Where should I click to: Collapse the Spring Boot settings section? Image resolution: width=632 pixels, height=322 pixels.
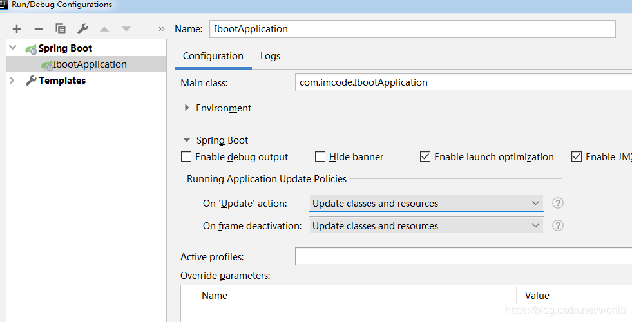(187, 140)
